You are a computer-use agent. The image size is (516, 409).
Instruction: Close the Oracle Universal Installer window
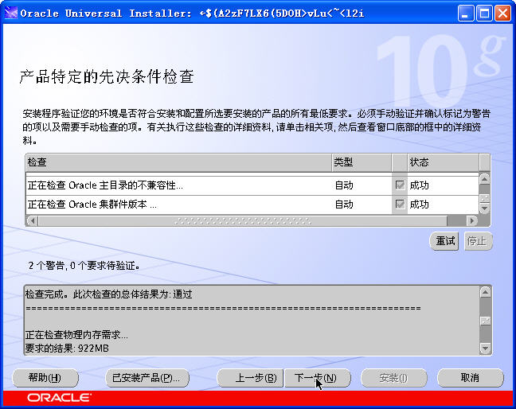[502, 14]
